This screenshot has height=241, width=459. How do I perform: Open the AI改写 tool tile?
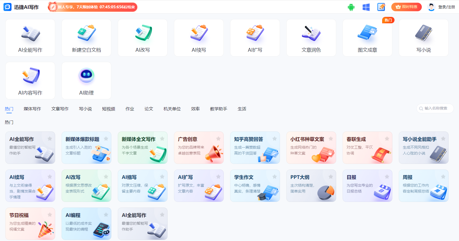pyautogui.click(x=143, y=38)
